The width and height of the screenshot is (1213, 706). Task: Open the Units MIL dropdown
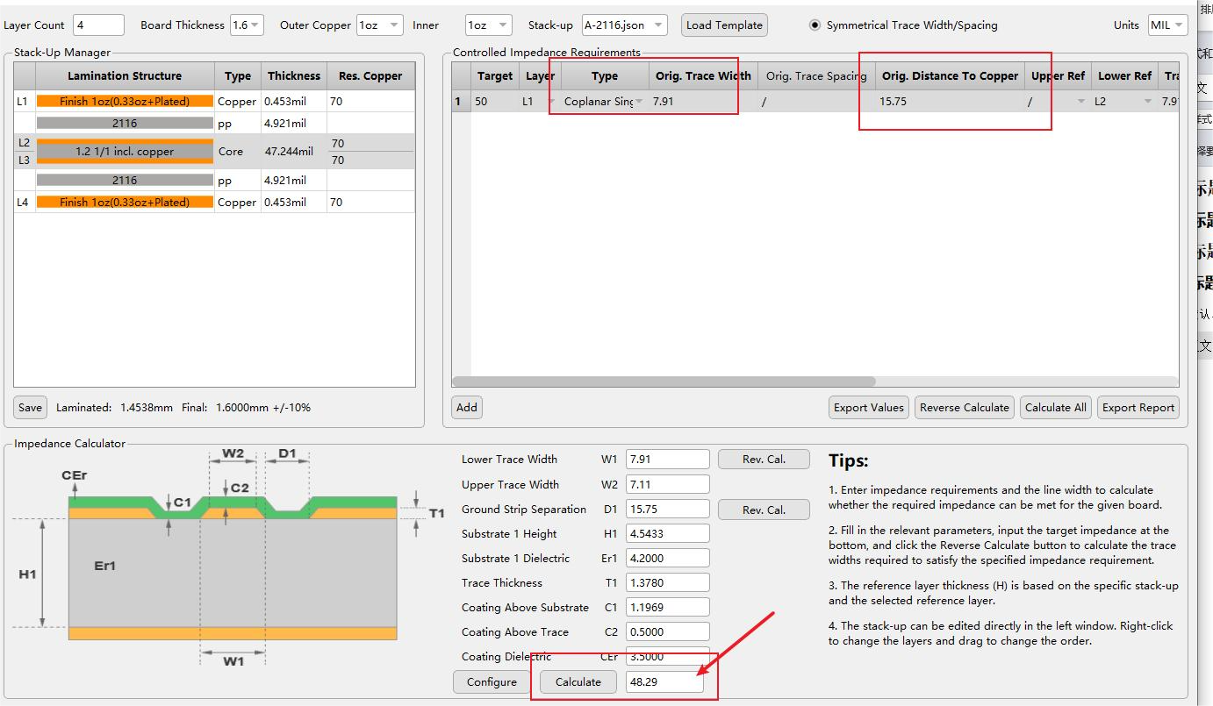pos(1166,25)
